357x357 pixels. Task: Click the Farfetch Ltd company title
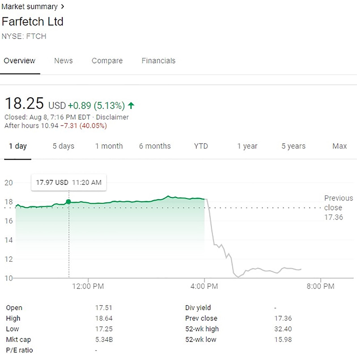point(32,22)
